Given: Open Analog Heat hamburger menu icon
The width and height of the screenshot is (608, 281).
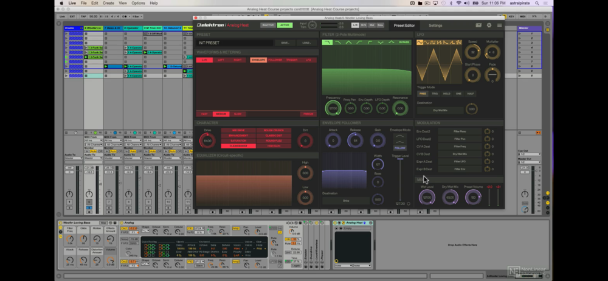Looking at the screenshot, I should [499, 25].
